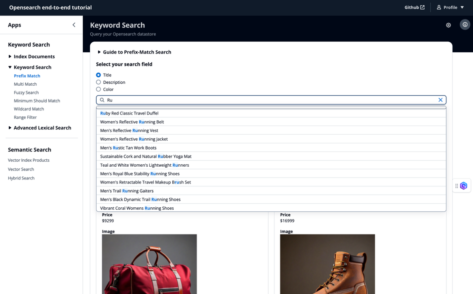
Task: Open the Hybrid Search page
Action: click(x=21, y=178)
